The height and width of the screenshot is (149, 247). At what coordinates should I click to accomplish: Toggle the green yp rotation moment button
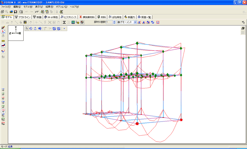pos(3,107)
